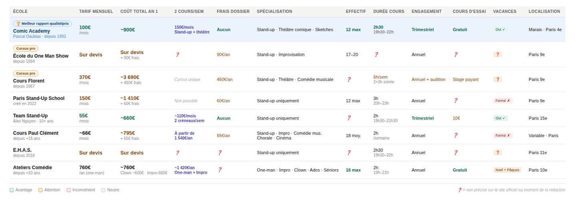Click the 'Oui ✓' vacances badge for Comic Academy
This screenshot has height=205, width=575.
coord(501,29)
